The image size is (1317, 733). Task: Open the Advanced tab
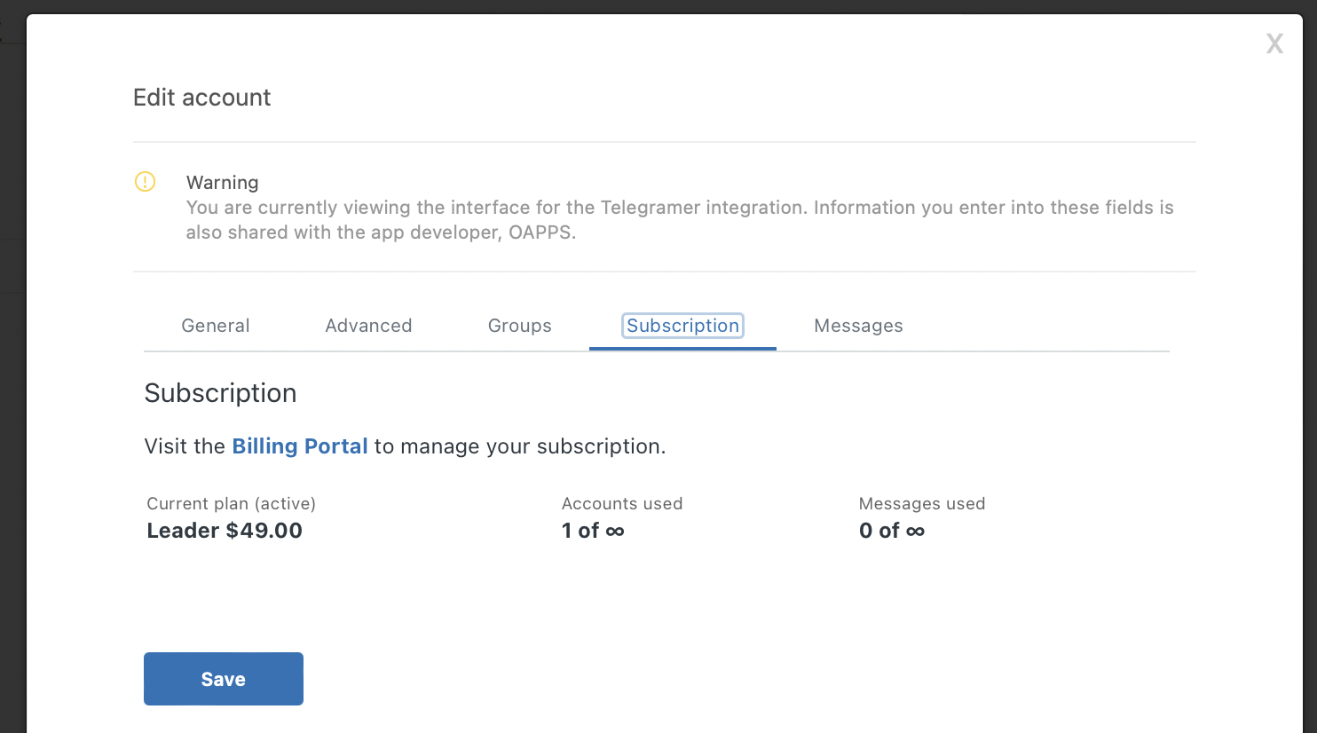[368, 326]
